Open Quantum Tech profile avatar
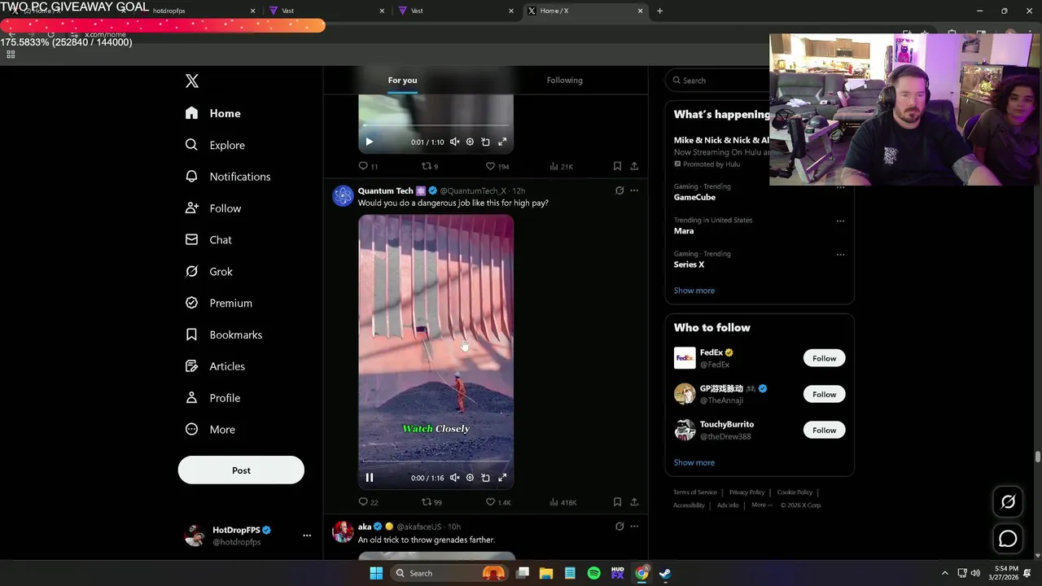The height and width of the screenshot is (586, 1042). point(343,195)
